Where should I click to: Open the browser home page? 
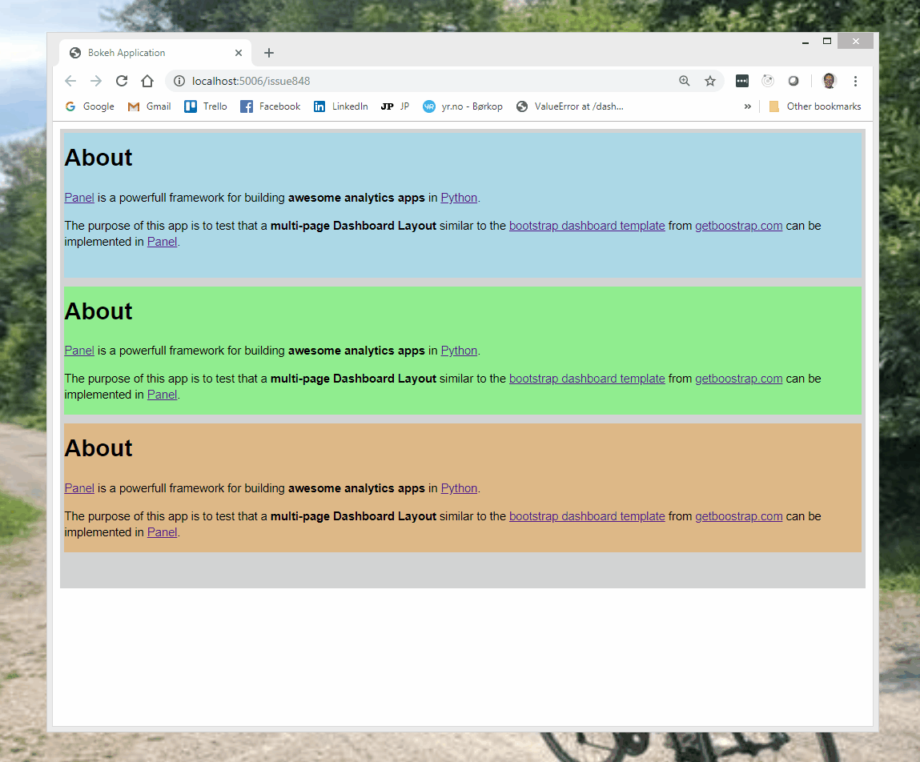click(x=147, y=81)
